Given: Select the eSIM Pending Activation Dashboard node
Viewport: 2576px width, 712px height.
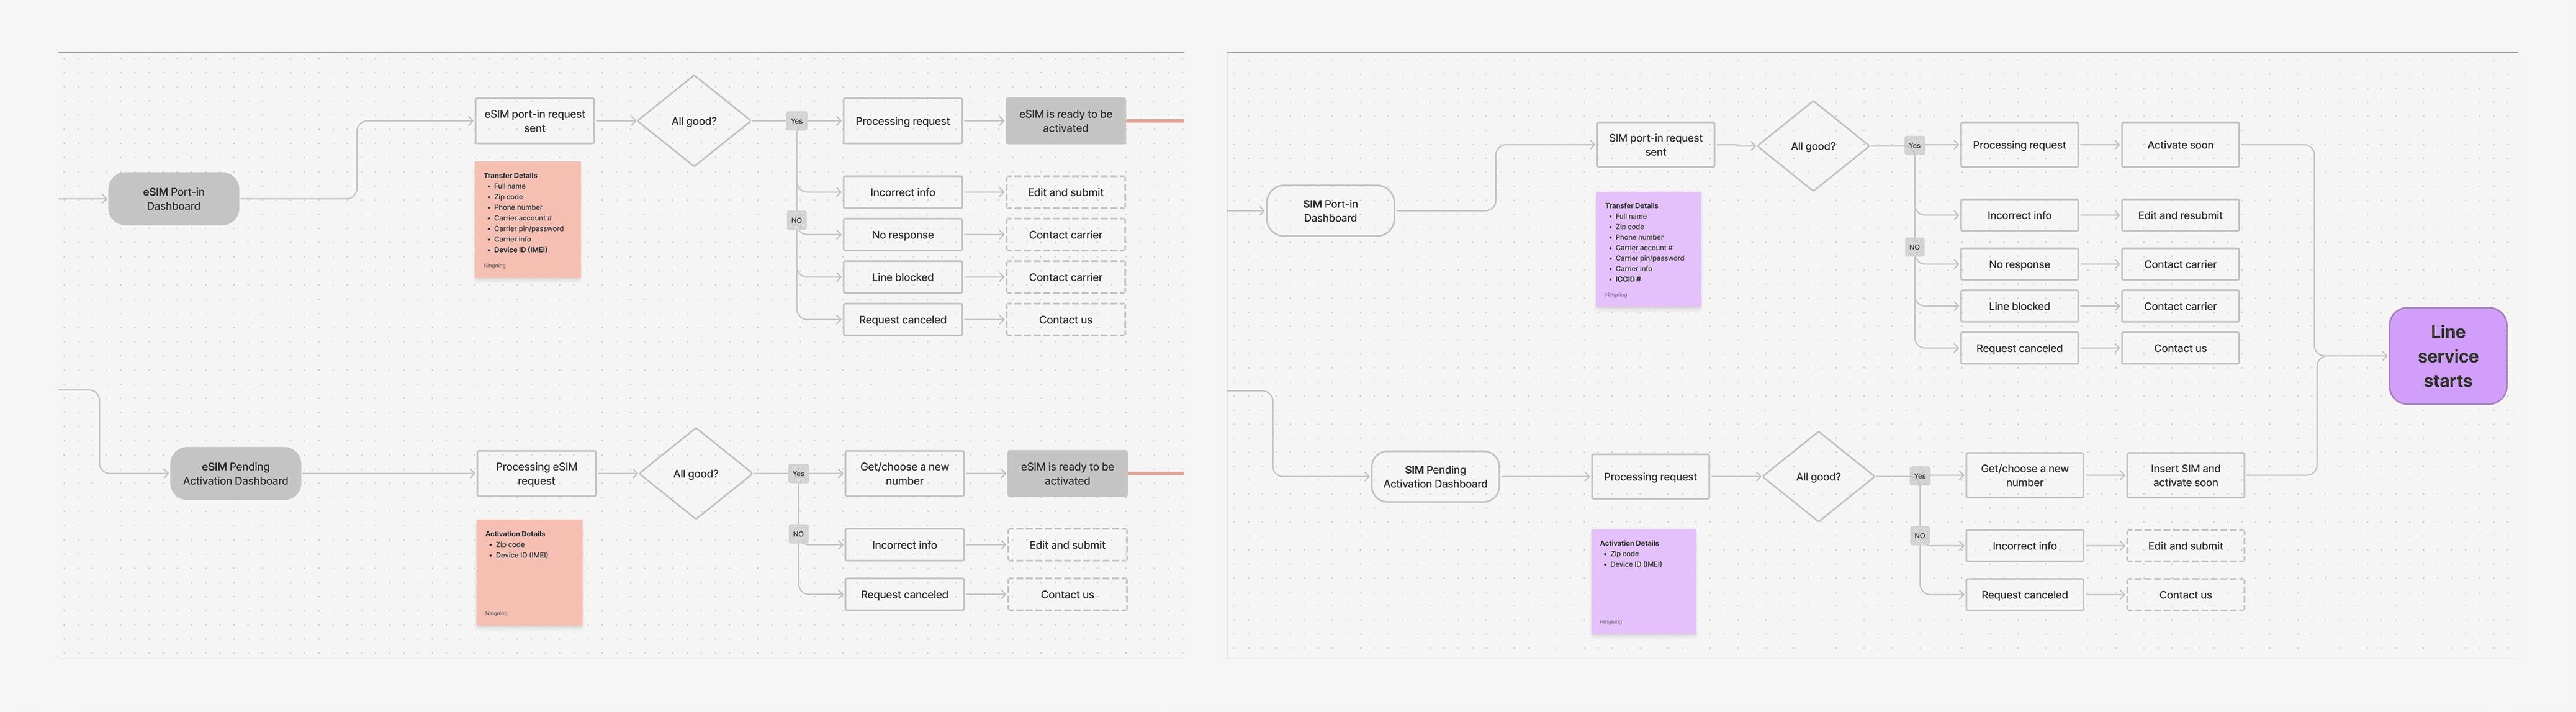Looking at the screenshot, I should point(235,474).
